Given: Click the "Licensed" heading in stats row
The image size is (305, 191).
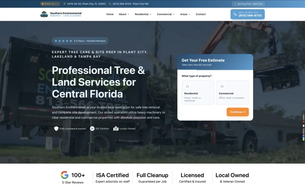Looking at the screenshot, I should [192, 175].
